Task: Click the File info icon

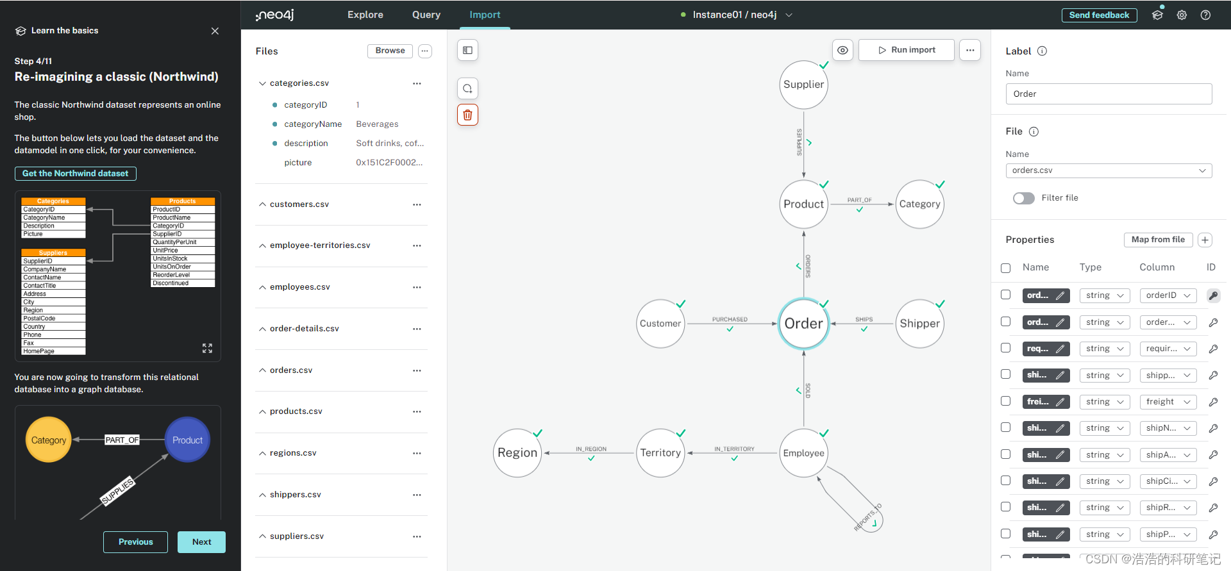Action: 1034,131
